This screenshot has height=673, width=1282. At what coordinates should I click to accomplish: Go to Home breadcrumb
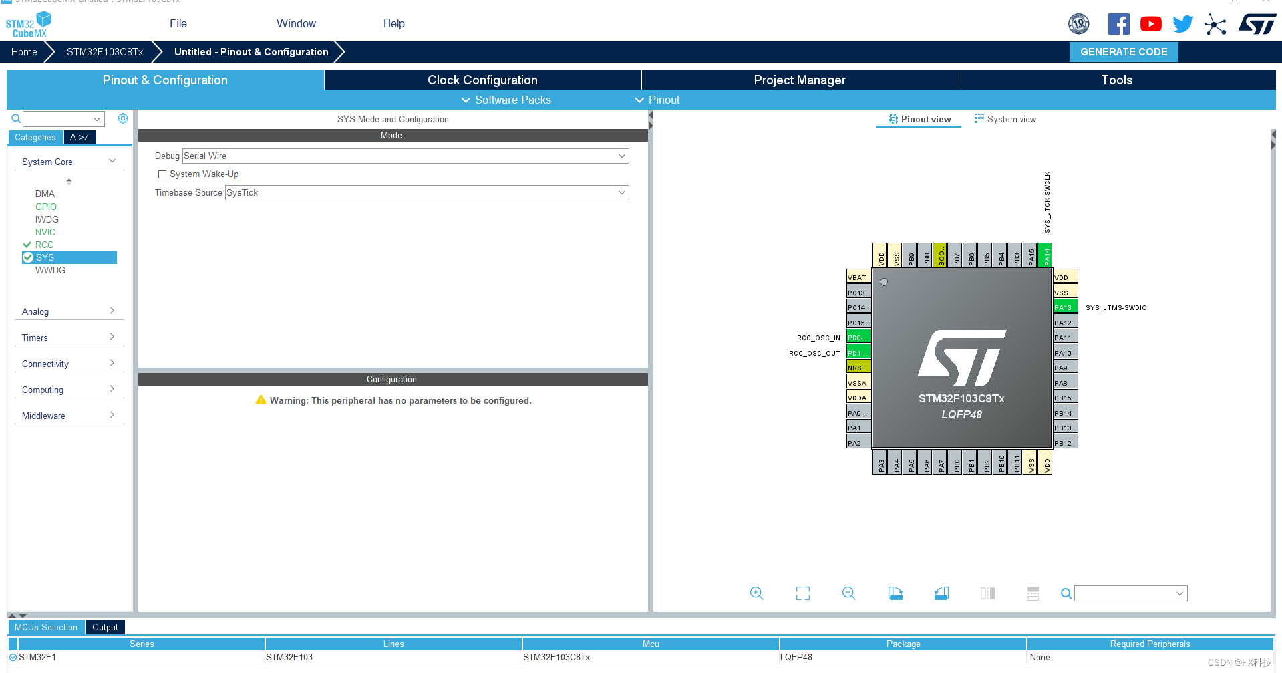pos(24,52)
